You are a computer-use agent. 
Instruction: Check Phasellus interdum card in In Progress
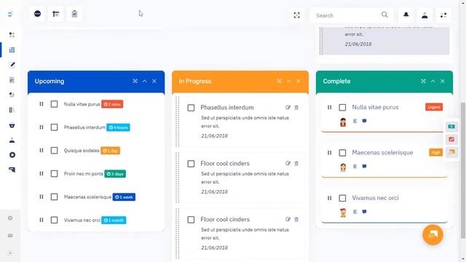[191, 108]
